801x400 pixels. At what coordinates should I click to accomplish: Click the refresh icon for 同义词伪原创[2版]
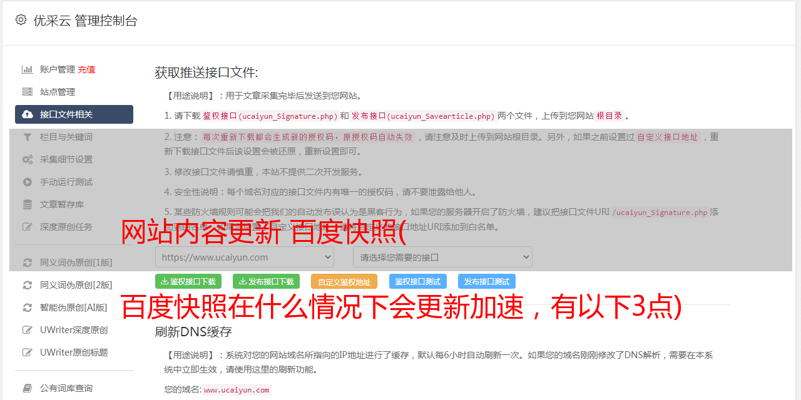click(x=28, y=285)
